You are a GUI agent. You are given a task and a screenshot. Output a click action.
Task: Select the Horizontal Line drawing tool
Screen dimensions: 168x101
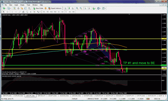coord(16,12)
